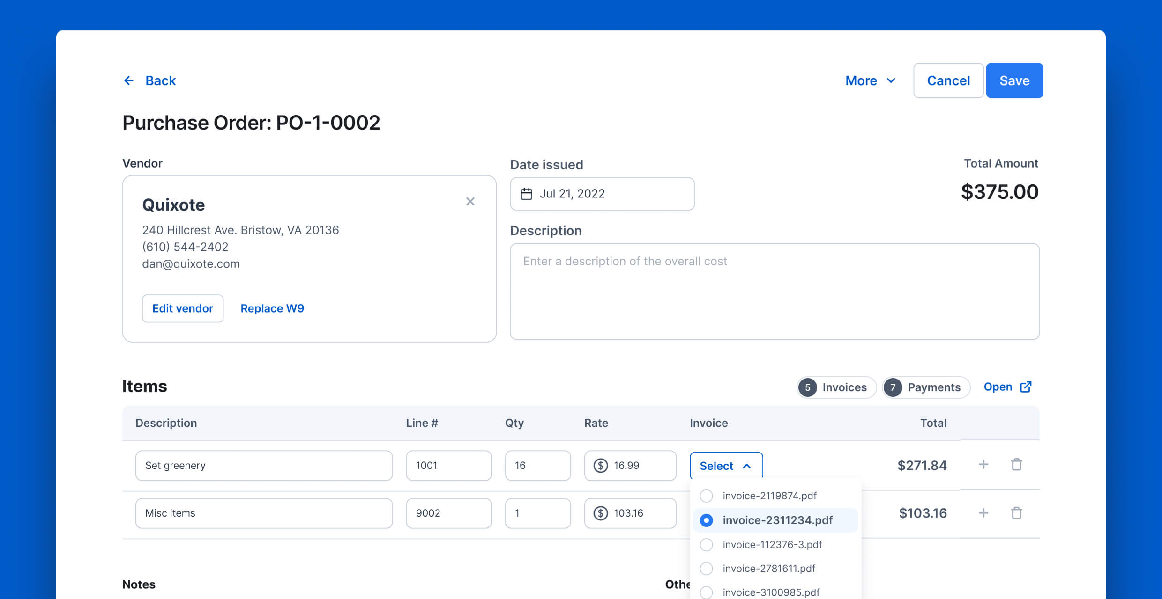
Task: Click the Edit vendor button
Action: (x=183, y=308)
